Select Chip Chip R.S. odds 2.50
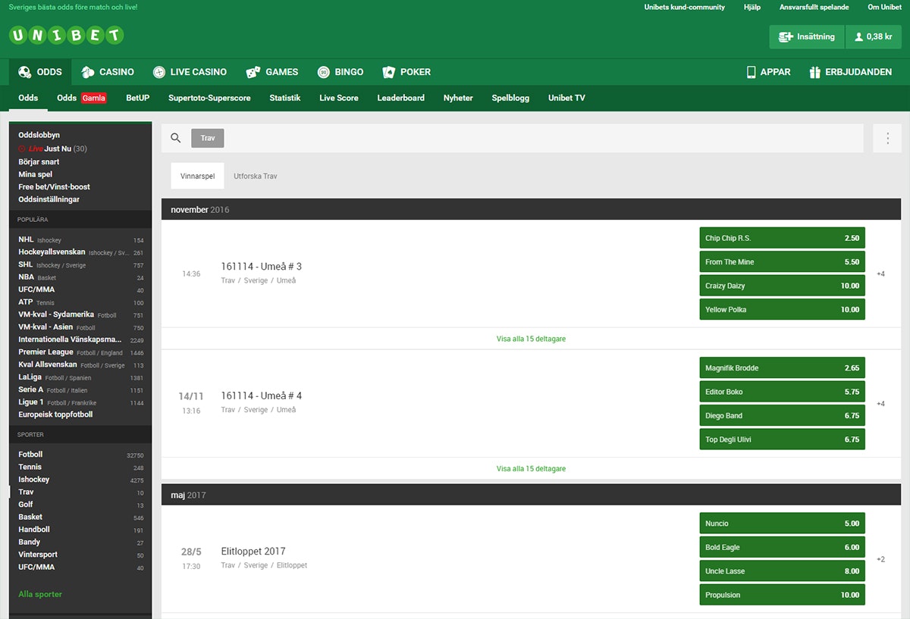The width and height of the screenshot is (910, 619). (782, 238)
